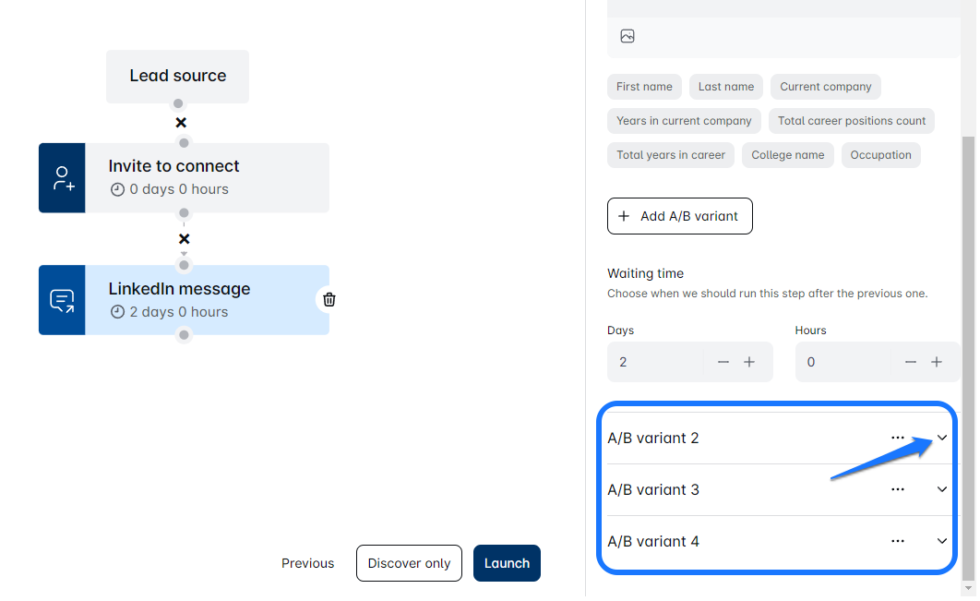The image size is (980, 601).
Task: Increase Days waiting time with plus
Action: pos(749,362)
